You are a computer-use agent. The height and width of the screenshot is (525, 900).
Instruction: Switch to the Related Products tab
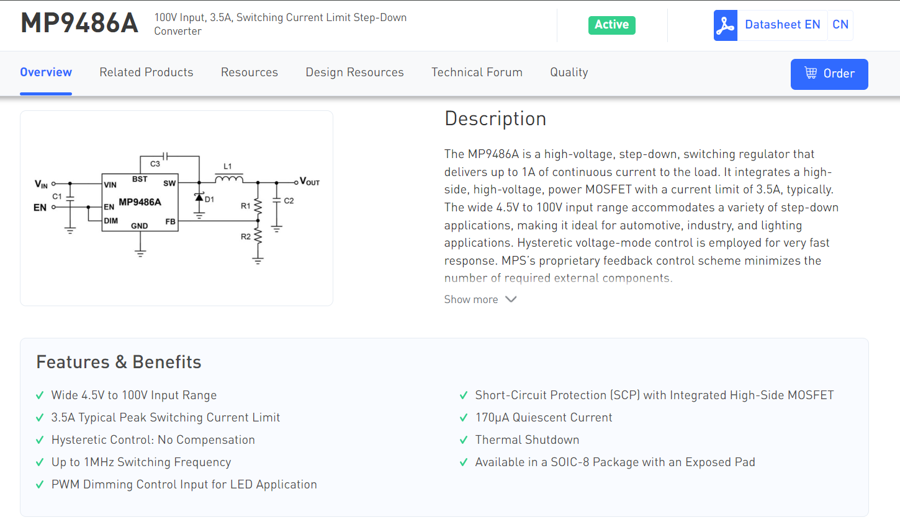146,73
